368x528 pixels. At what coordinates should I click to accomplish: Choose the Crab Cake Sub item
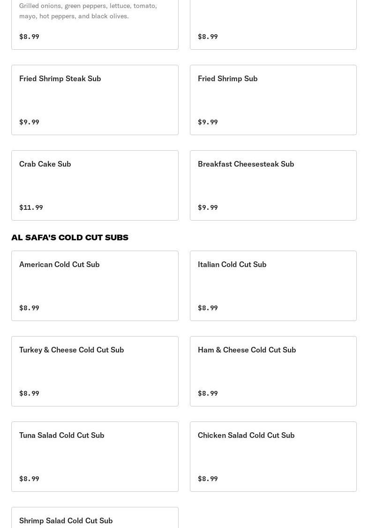pos(95,185)
